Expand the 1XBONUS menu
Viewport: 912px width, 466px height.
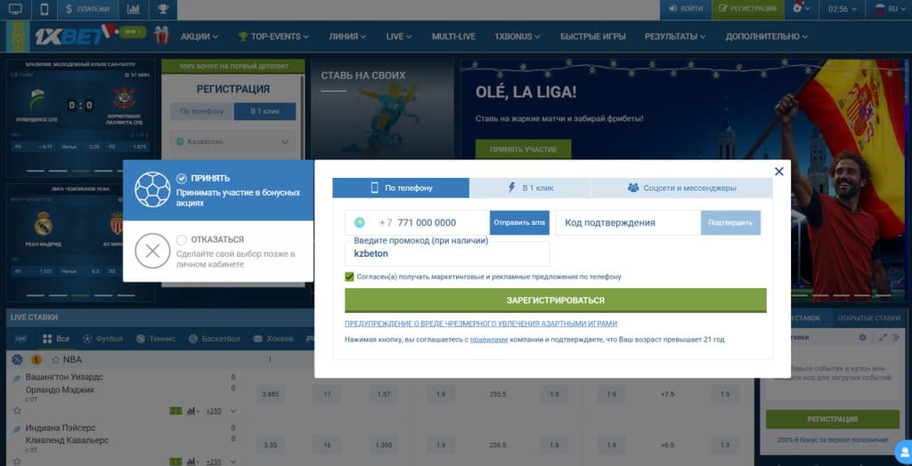pyautogui.click(x=517, y=36)
